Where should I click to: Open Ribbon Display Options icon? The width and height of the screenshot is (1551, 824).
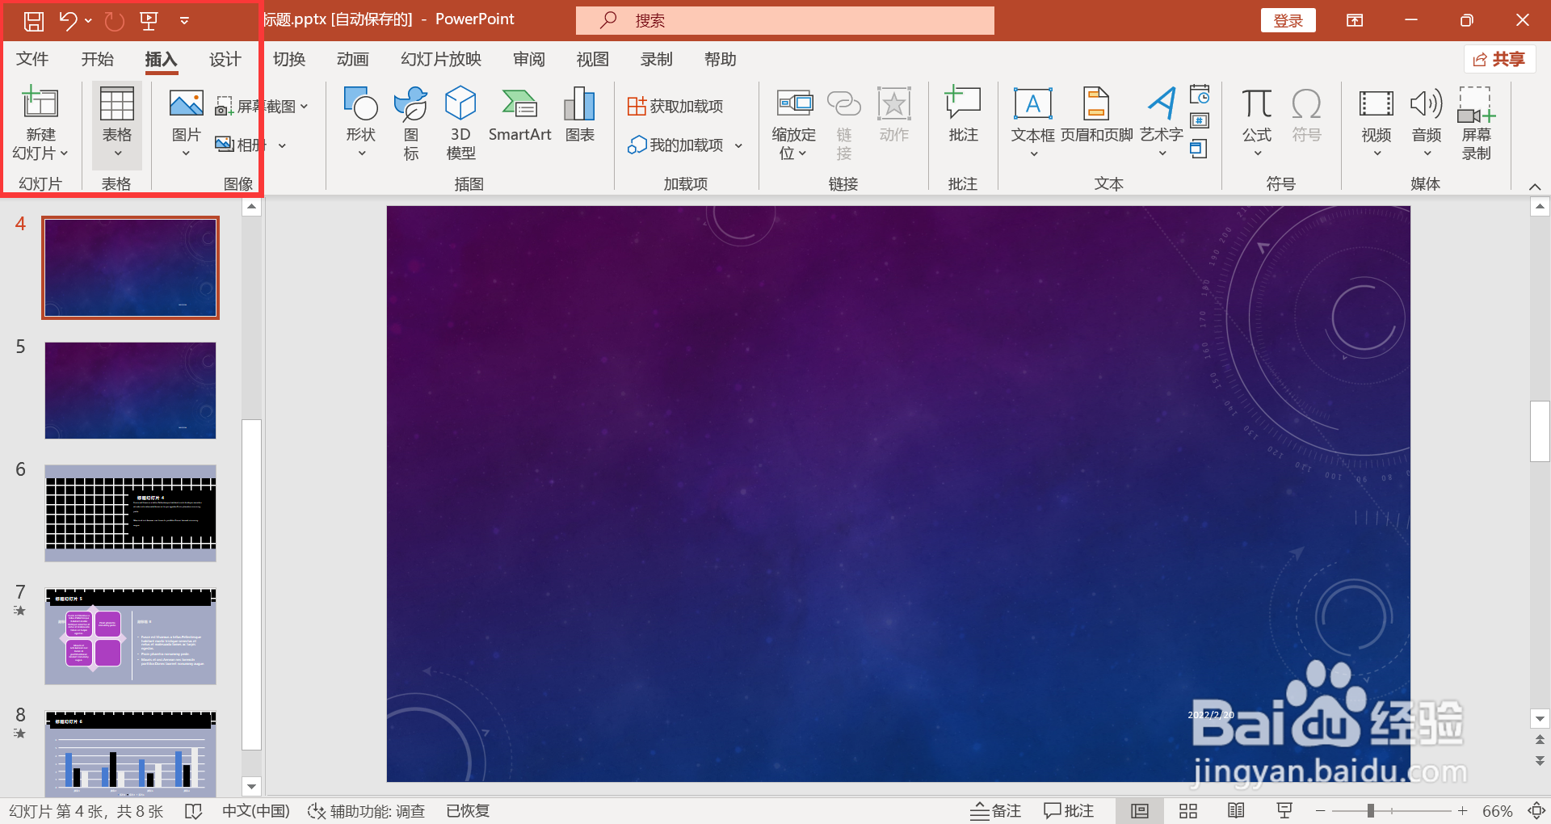pos(1355,21)
